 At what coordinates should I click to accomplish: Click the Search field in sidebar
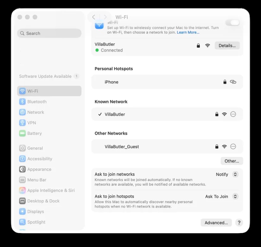49,34
